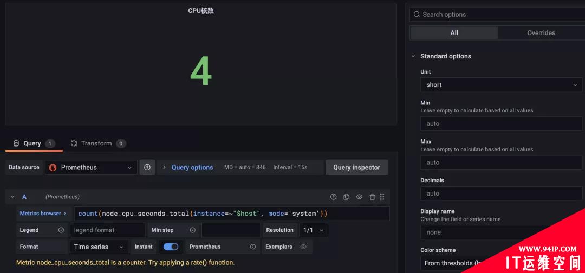Screen dimensions: 585x273
Task: Show Min step info icon
Action: click(192, 230)
